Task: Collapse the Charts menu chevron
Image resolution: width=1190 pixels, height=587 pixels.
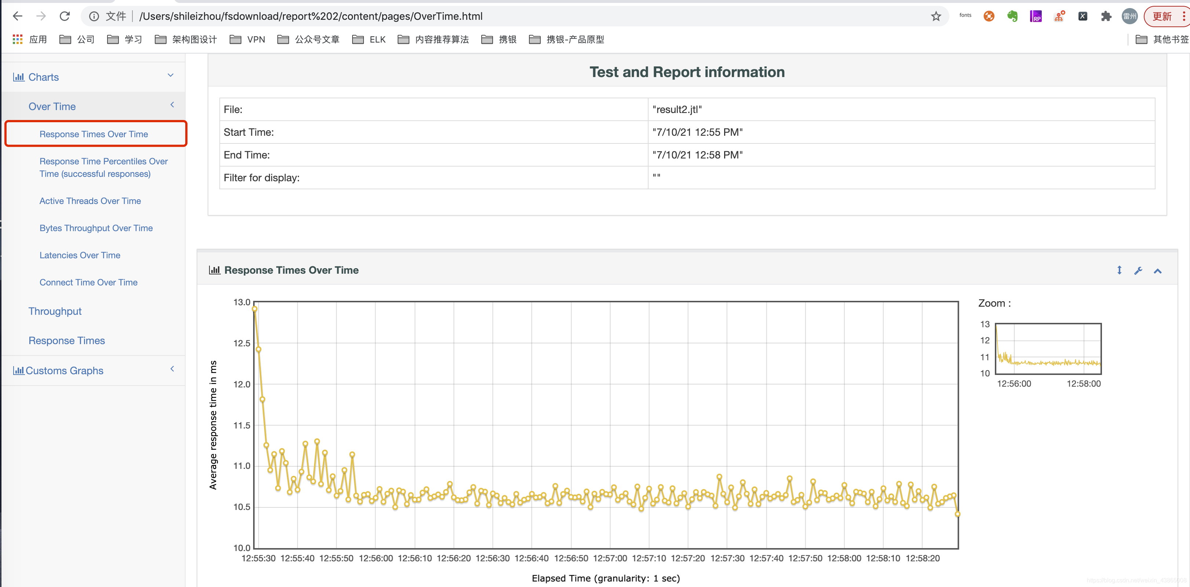Action: coord(171,75)
